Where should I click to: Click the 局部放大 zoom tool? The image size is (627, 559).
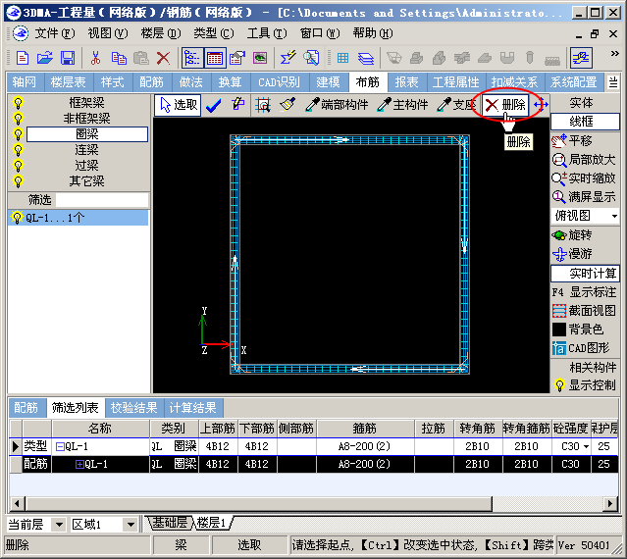pos(585,160)
